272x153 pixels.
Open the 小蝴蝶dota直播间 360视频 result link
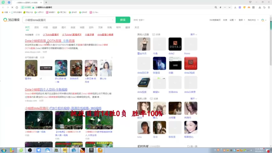63,108
